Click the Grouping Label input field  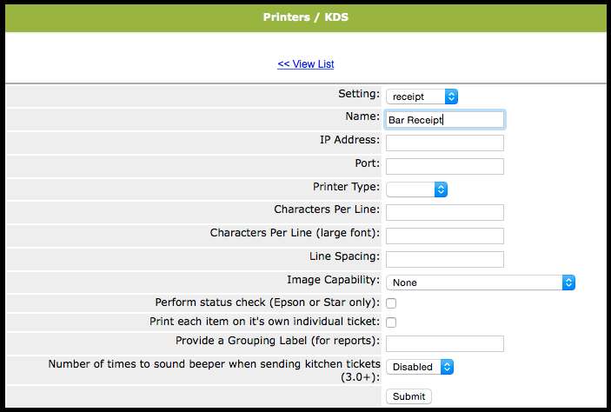point(445,343)
